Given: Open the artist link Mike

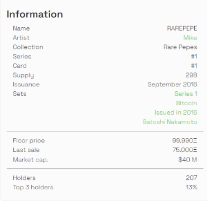Looking at the screenshot, I should 190,38.
